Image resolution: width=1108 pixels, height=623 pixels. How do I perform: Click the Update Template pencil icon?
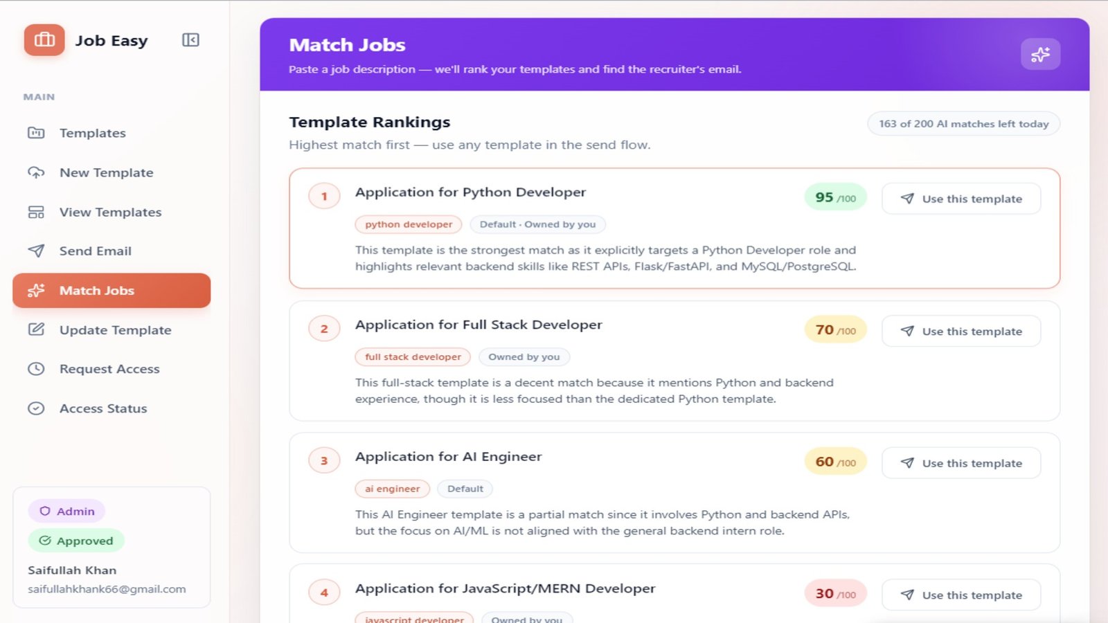click(x=36, y=329)
